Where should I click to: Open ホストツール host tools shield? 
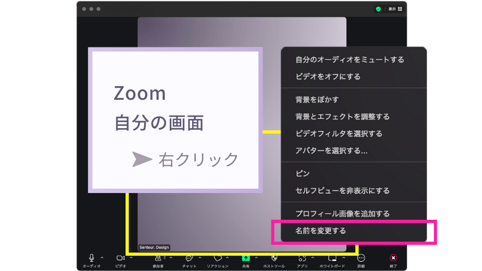click(274, 258)
